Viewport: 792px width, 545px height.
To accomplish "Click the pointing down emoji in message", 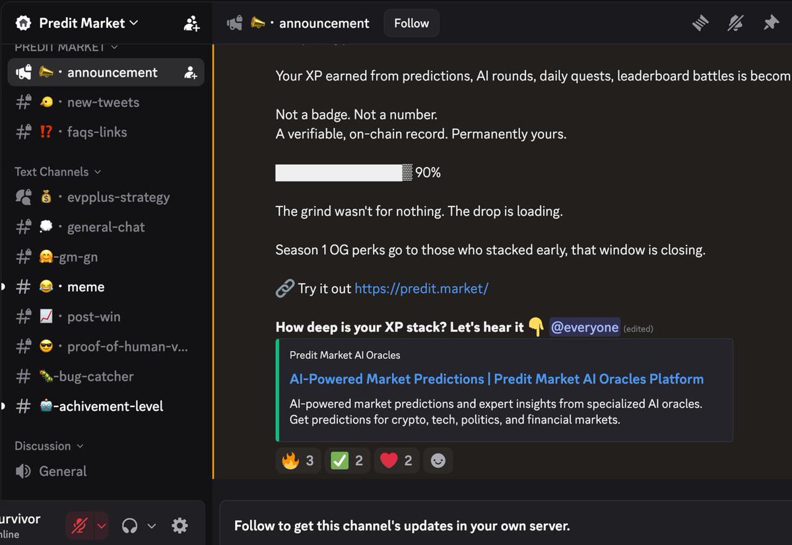I will pos(536,327).
